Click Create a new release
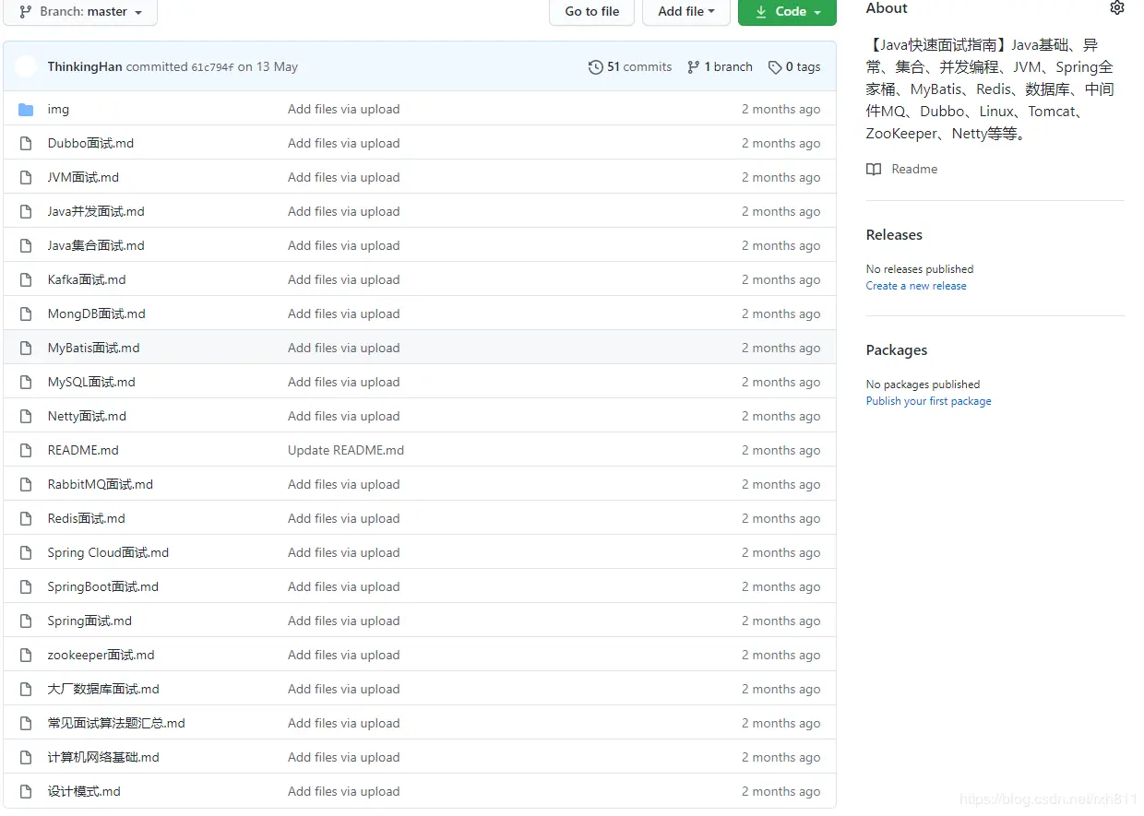 [916, 286]
